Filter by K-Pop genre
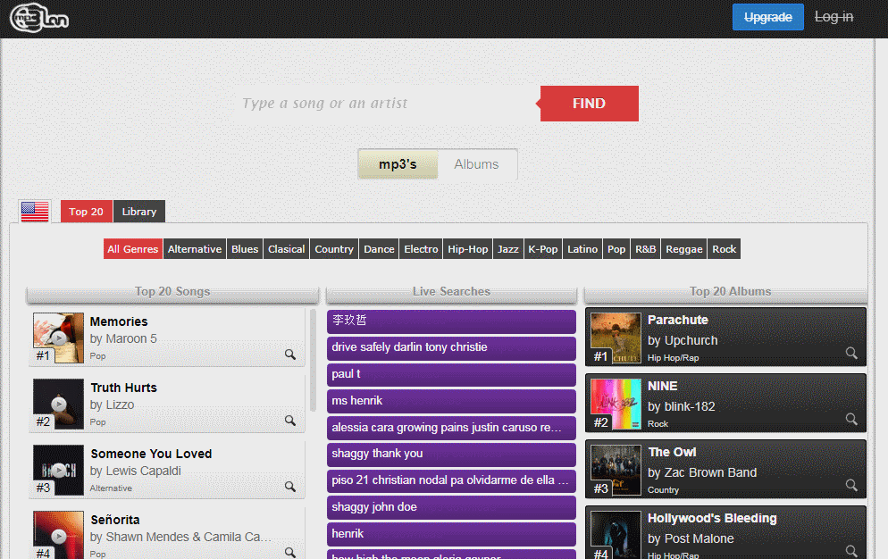Image resolution: width=888 pixels, height=559 pixels. pyautogui.click(x=542, y=249)
